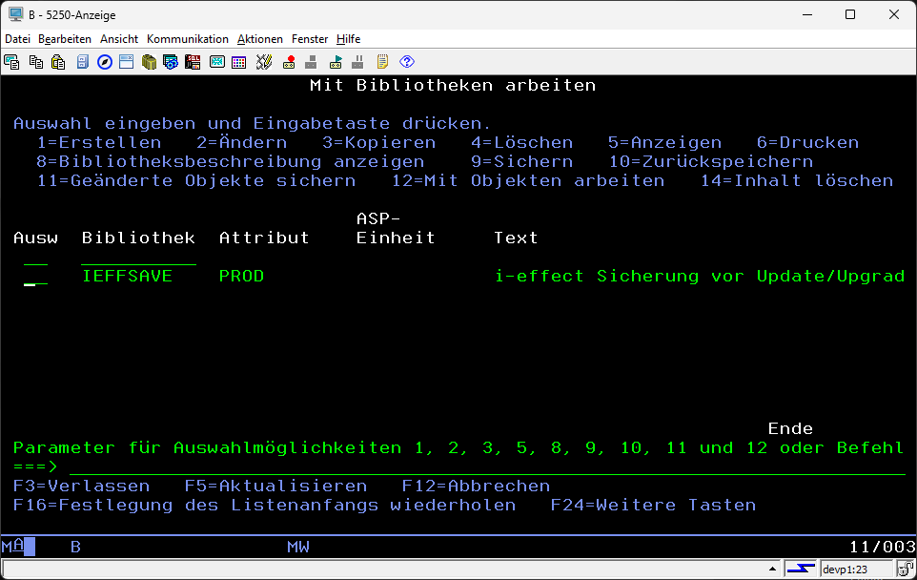The width and height of the screenshot is (917, 580).
Task: Click F3=Verlassen function key label
Action: point(81,486)
